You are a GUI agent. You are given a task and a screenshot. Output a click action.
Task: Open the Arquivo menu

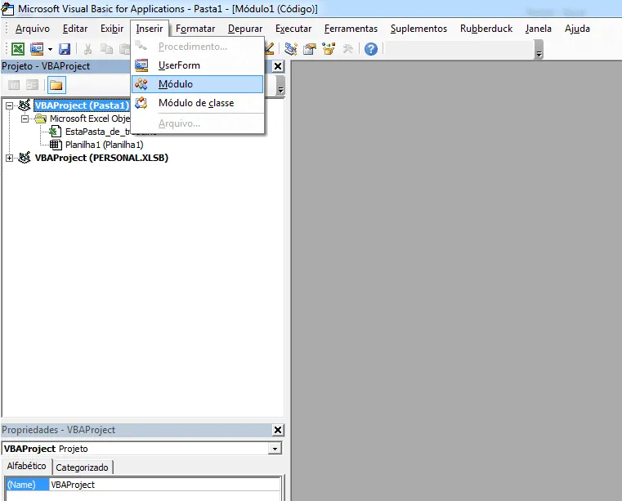(33, 29)
